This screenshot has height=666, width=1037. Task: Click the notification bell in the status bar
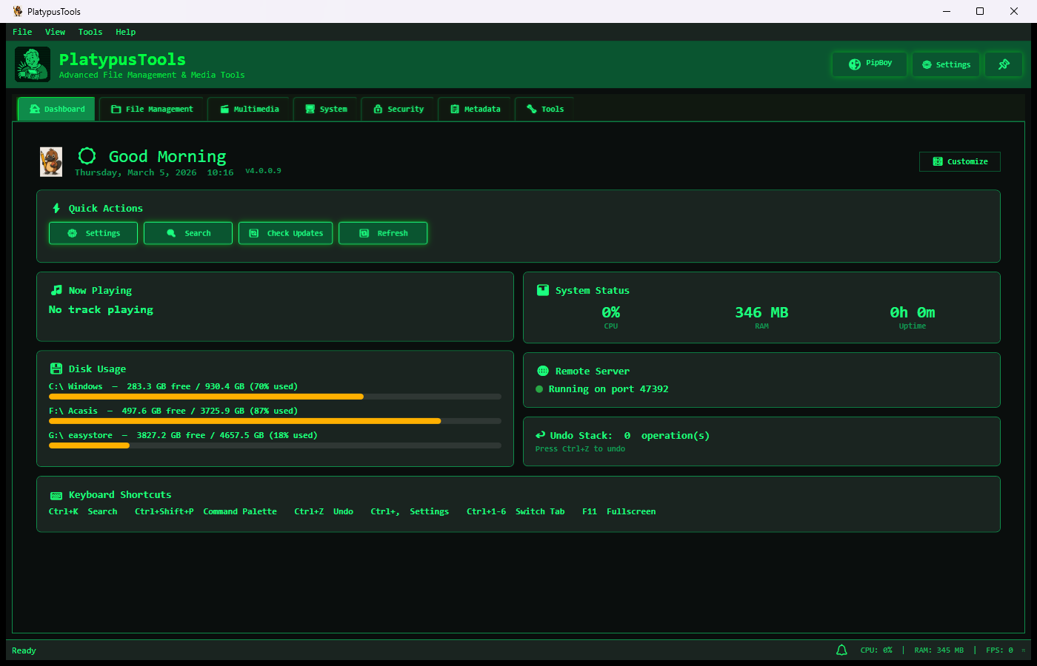841,650
